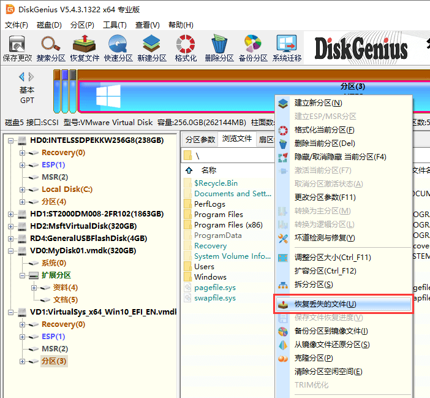Open the 分区(P) menu
The width and height of the screenshot is (430, 398).
pyautogui.click(x=82, y=25)
